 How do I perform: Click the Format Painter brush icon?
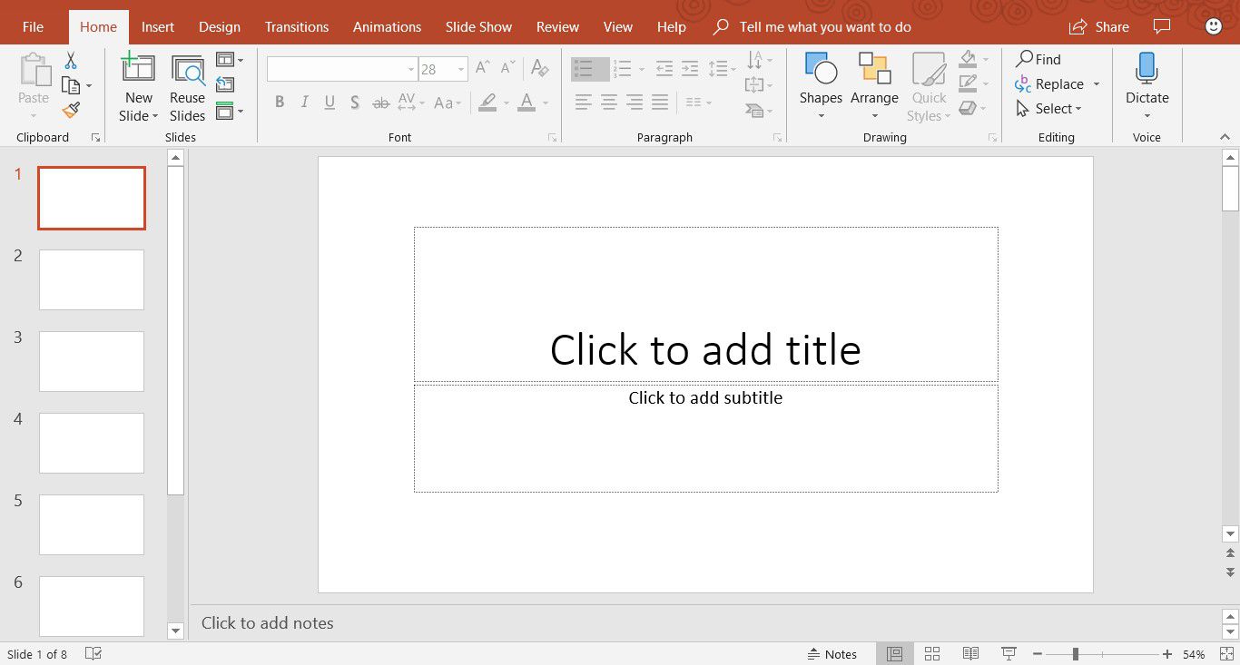click(x=71, y=110)
